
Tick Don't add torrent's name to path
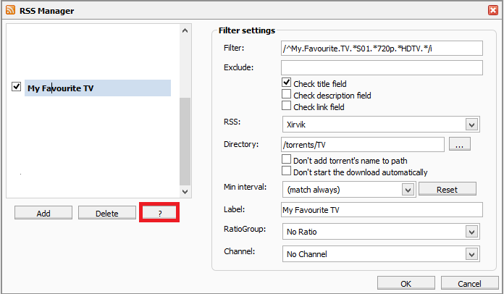pos(286,159)
